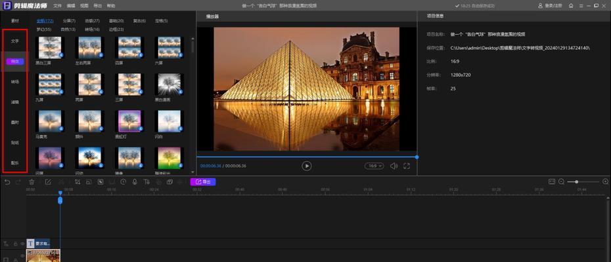Select the video clip thumbnail on timeline
The height and width of the screenshot is (262, 611).
[x=43, y=256]
